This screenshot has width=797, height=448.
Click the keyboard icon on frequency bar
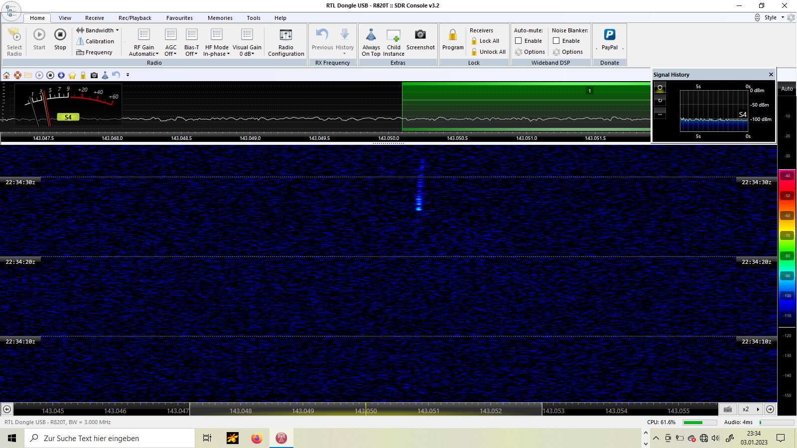[x=728, y=409]
